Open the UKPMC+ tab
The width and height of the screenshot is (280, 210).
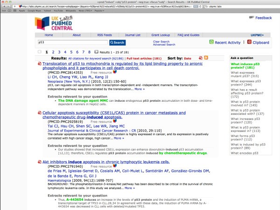[257, 35]
